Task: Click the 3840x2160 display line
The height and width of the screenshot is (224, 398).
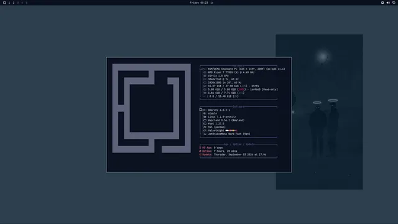Action: 223,79
